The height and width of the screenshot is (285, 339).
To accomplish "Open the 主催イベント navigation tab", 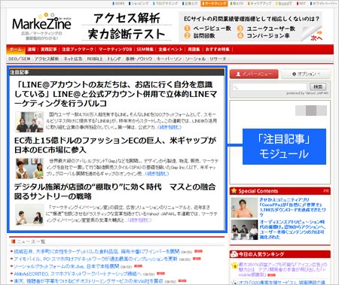I will pyautogui.click(x=170, y=50).
